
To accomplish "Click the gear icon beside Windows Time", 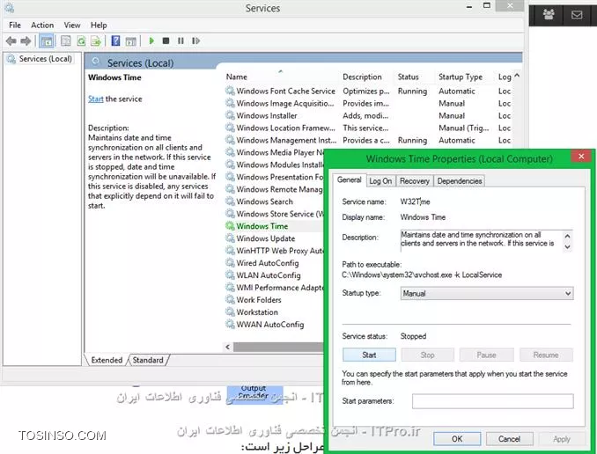I will pos(230,226).
